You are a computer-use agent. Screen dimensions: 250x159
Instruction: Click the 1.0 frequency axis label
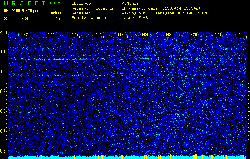(x=3, y=72)
